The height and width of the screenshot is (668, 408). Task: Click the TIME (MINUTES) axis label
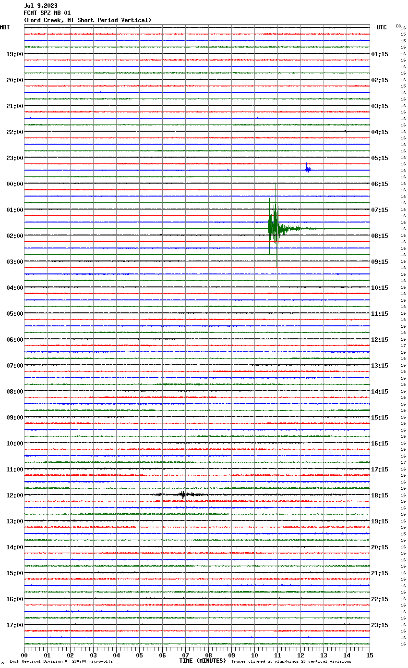[203, 661]
